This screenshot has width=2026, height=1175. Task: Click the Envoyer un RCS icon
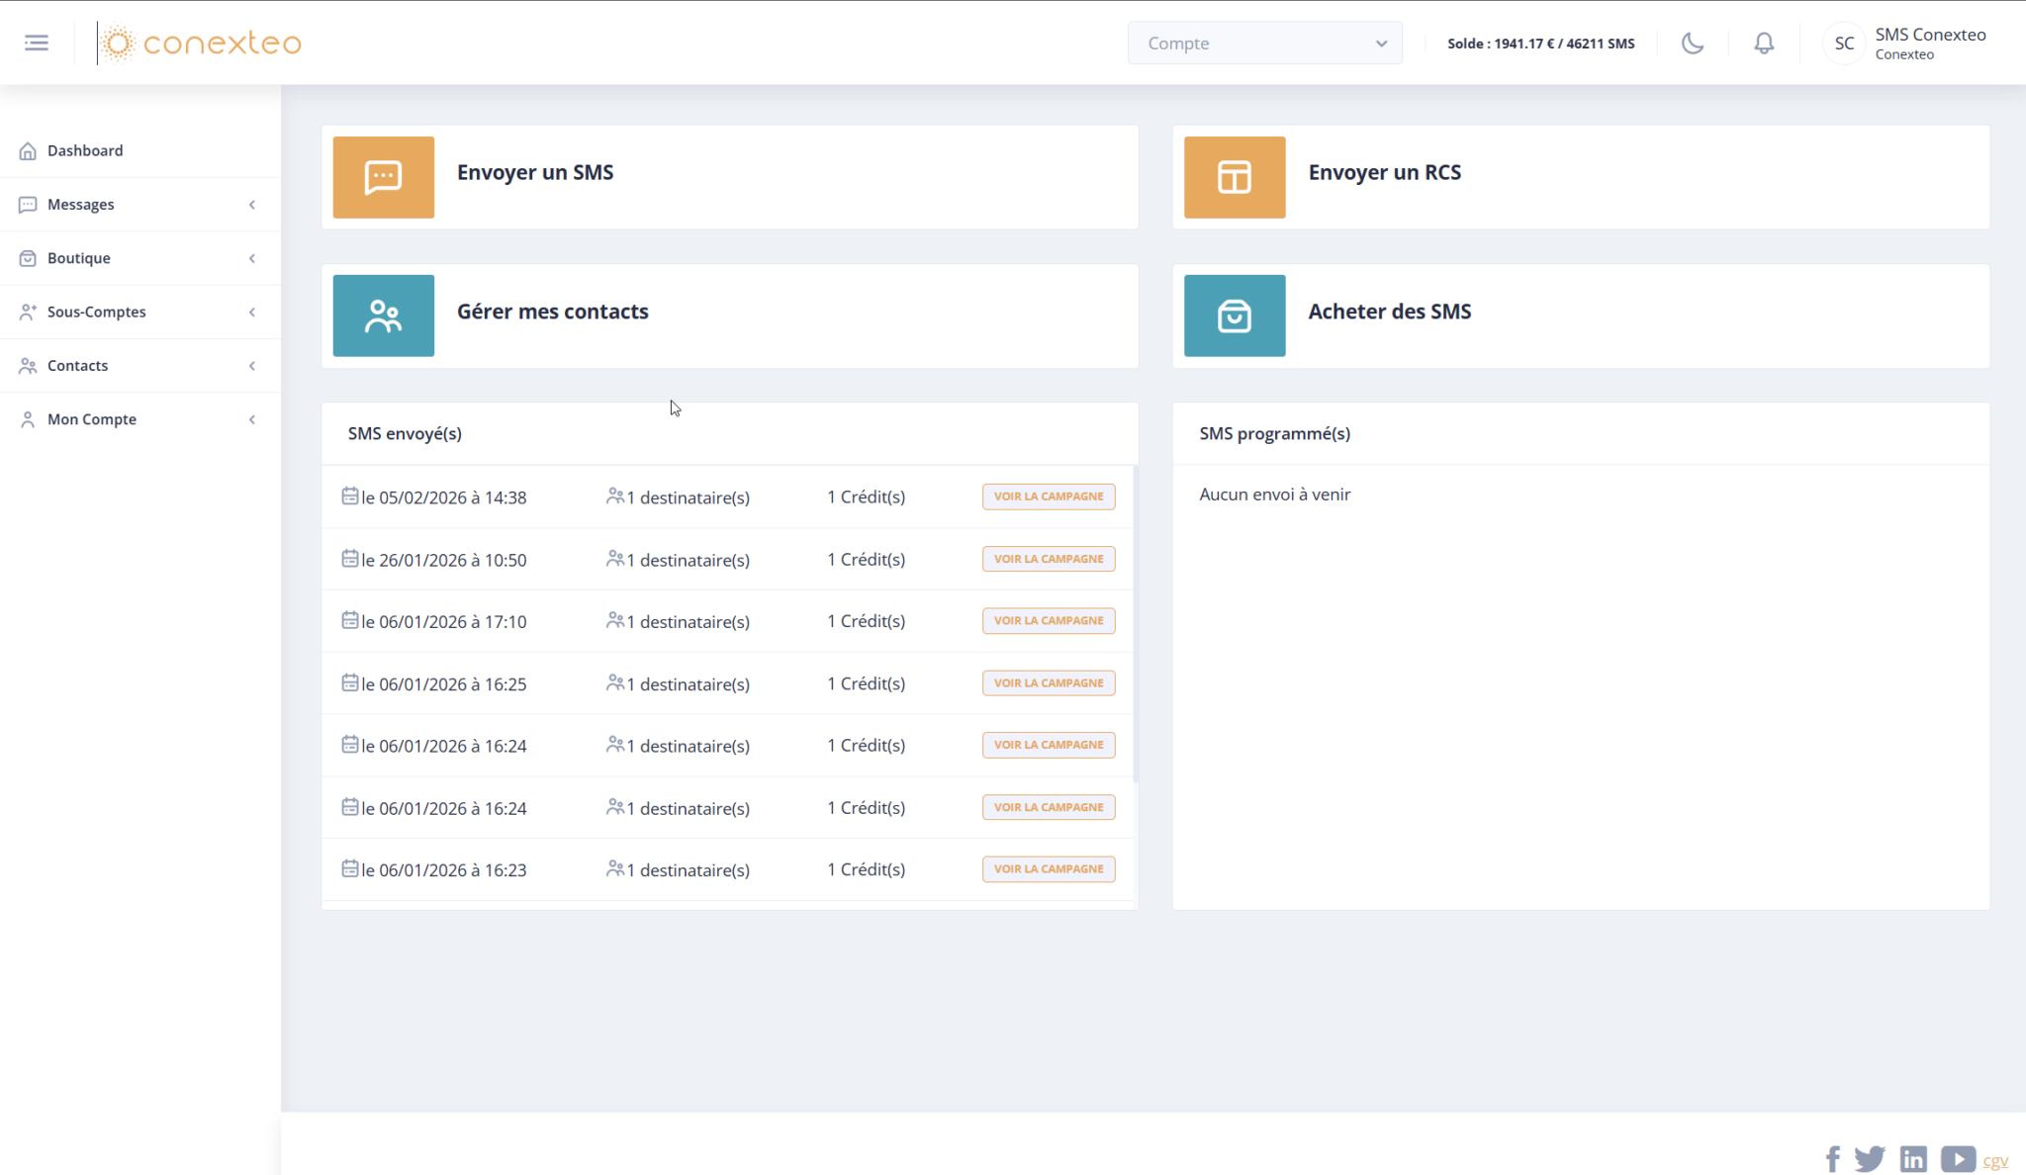pos(1234,177)
